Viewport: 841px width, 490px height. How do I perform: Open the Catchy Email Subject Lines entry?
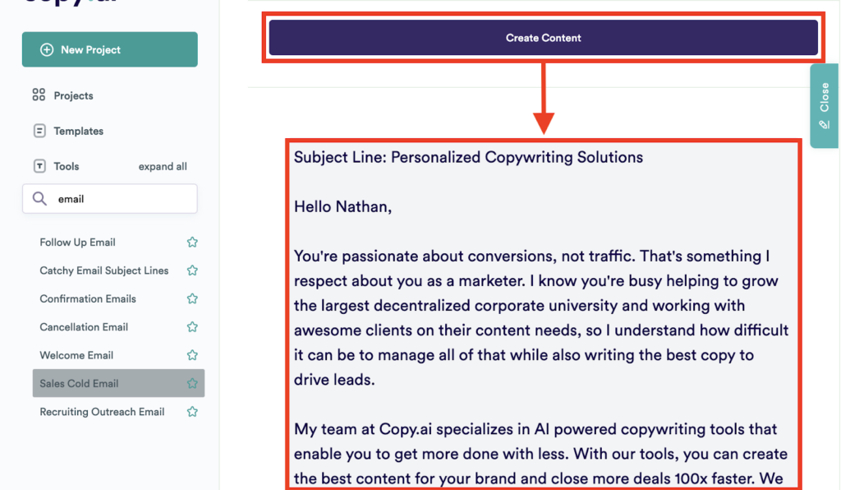(103, 270)
